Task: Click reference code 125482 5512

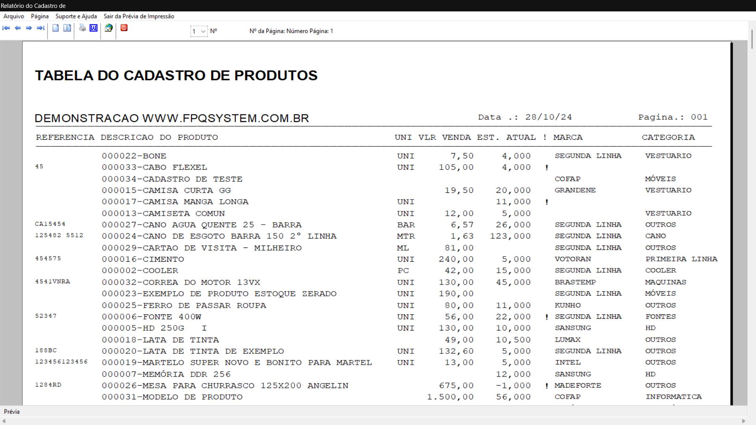Action: point(59,235)
